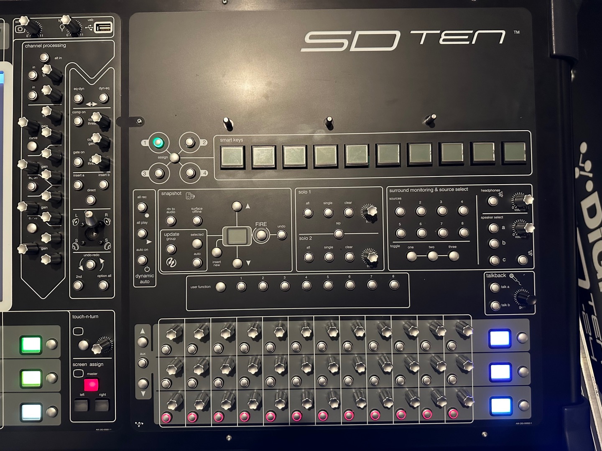
Task: Engage the all play automation button
Action: (x=142, y=233)
